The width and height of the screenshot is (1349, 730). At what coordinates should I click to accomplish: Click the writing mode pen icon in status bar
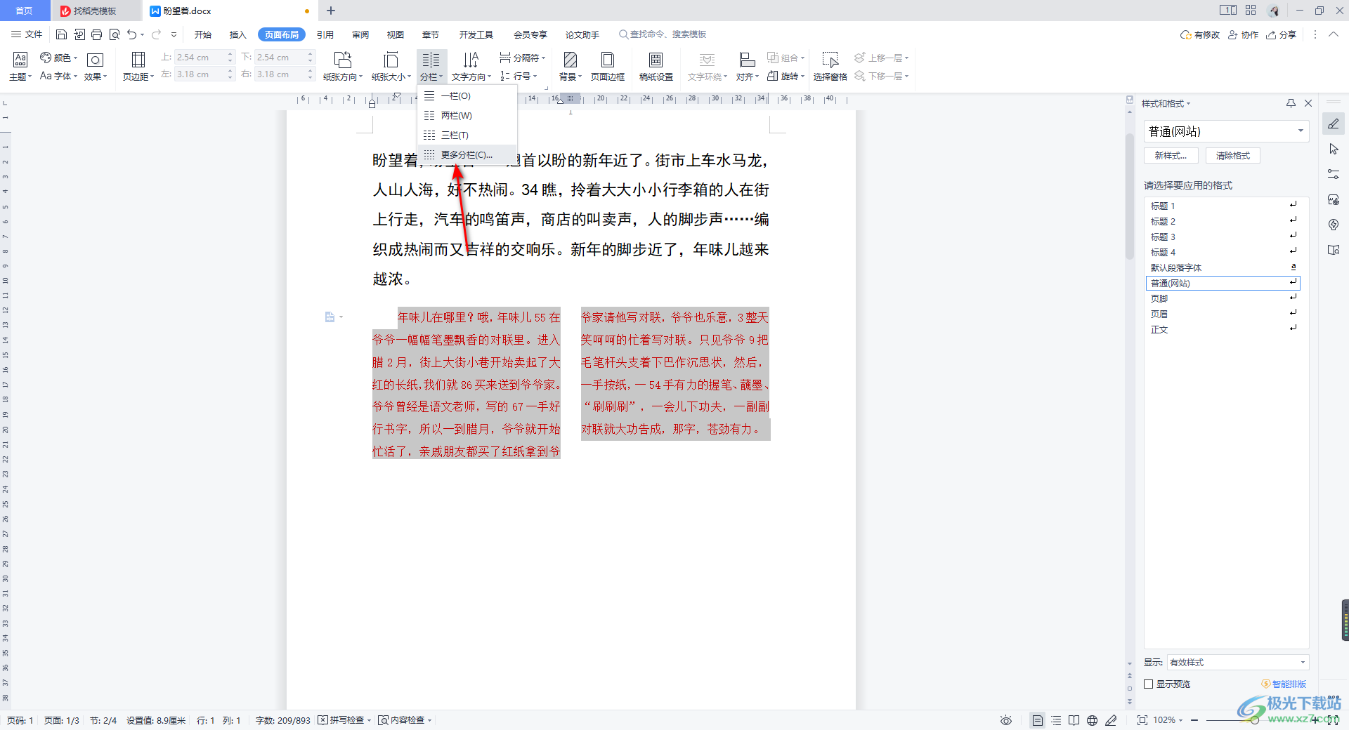tap(1111, 720)
